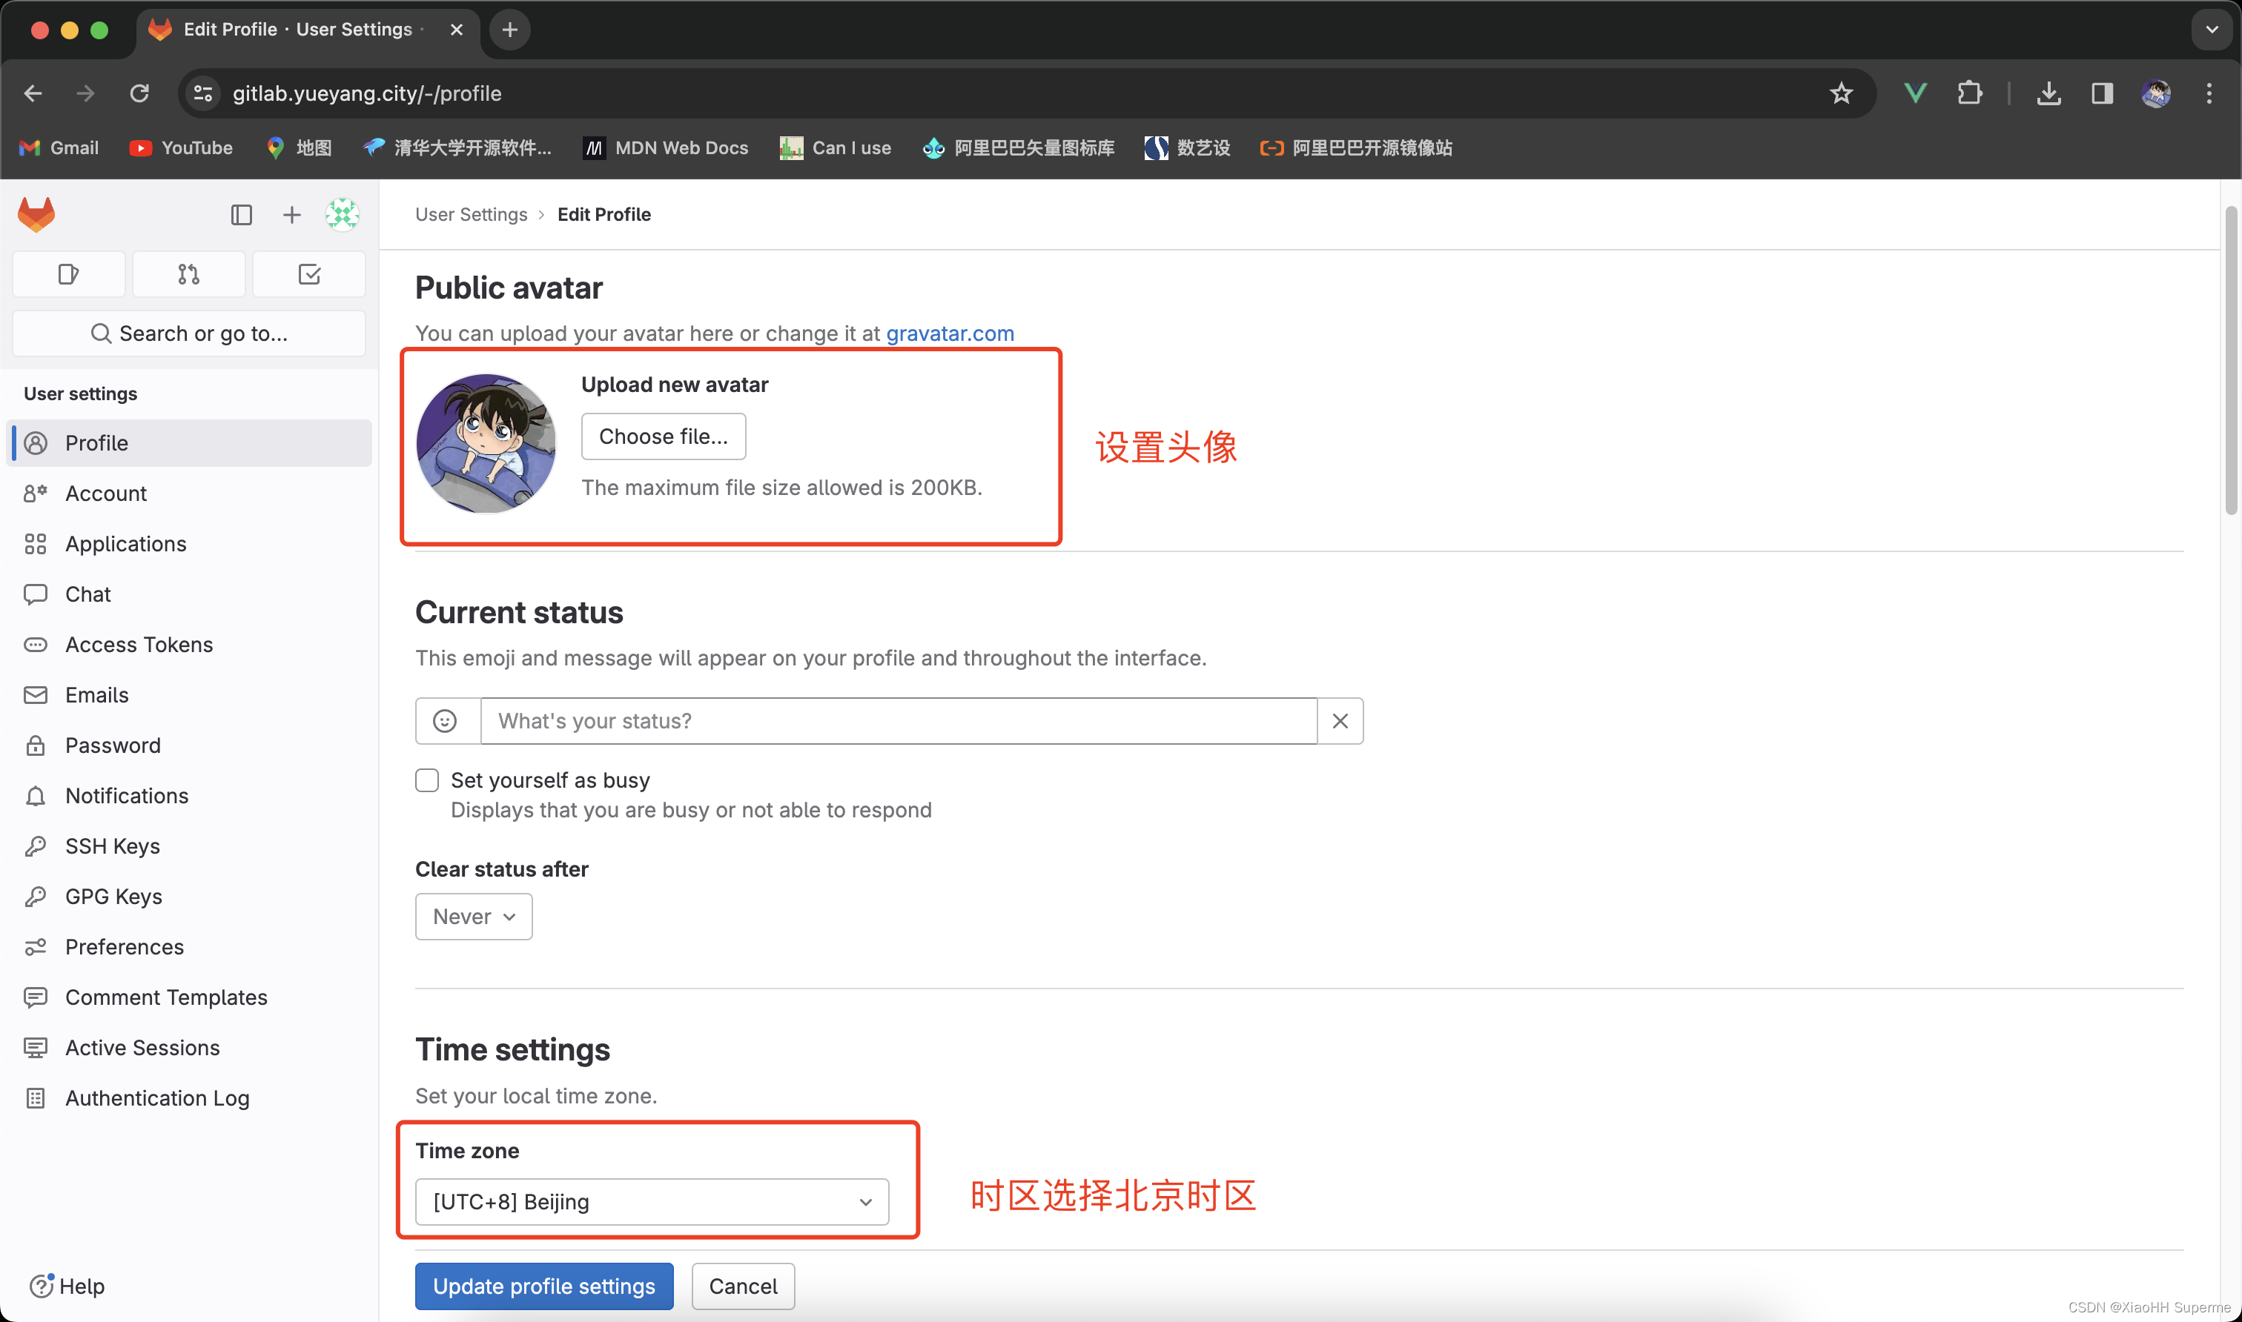Open Access Tokens in the sidebar

[x=138, y=644]
